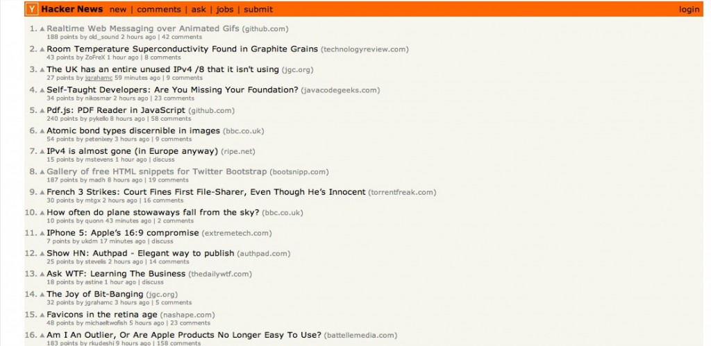This screenshot has height=346, width=711.
Task: Open 'Am I An Outlier' Apple article
Action: [184, 335]
